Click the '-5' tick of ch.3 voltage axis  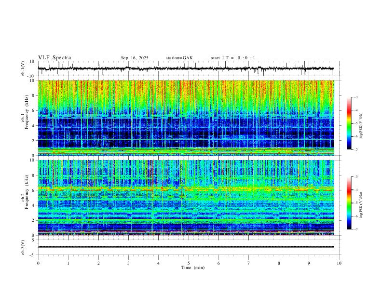click(x=32, y=255)
